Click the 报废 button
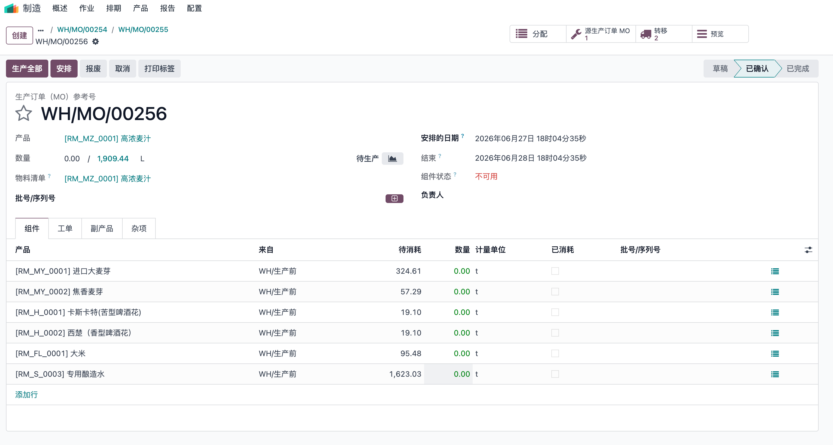Image resolution: width=833 pixels, height=445 pixels. 93,69
